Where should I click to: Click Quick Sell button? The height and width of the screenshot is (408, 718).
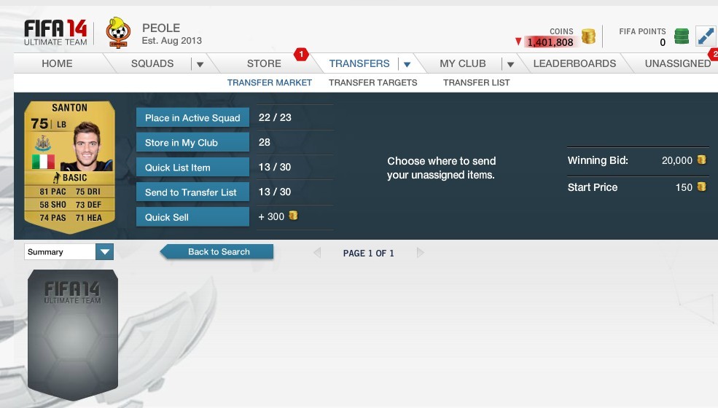coord(192,217)
